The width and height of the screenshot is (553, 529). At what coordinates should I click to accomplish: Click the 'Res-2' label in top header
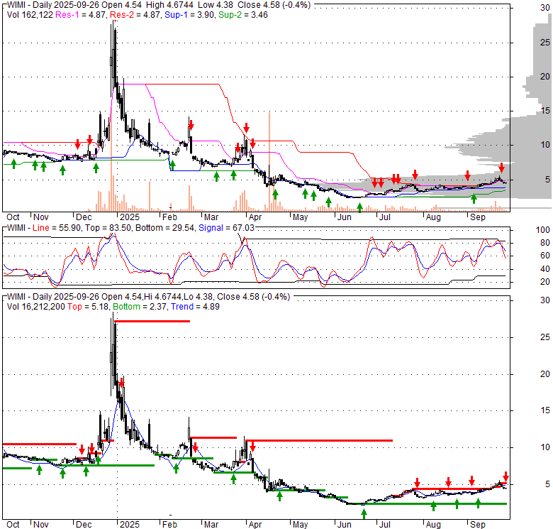[122, 15]
